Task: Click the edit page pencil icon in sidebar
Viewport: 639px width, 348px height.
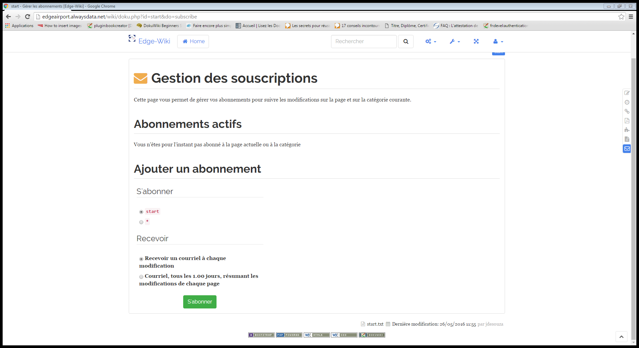Action: click(627, 93)
